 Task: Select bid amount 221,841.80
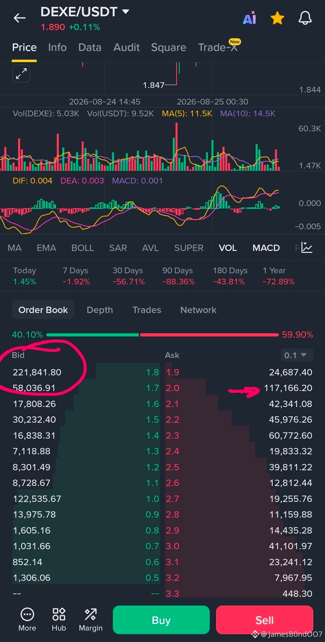37,372
